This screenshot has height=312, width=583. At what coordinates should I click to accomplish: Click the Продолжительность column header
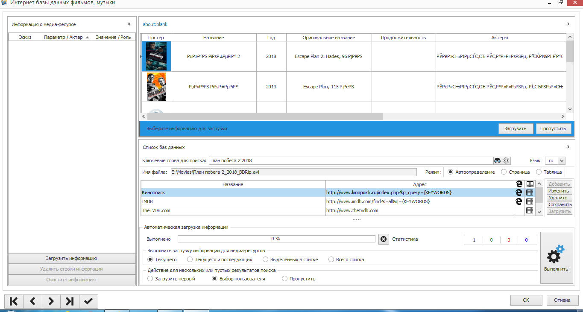coord(404,38)
